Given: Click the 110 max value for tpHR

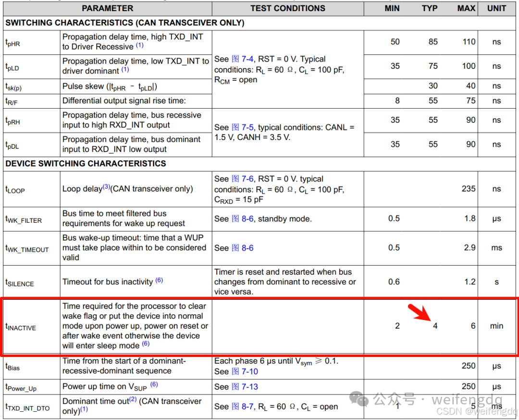Looking at the screenshot, I should (469, 42).
